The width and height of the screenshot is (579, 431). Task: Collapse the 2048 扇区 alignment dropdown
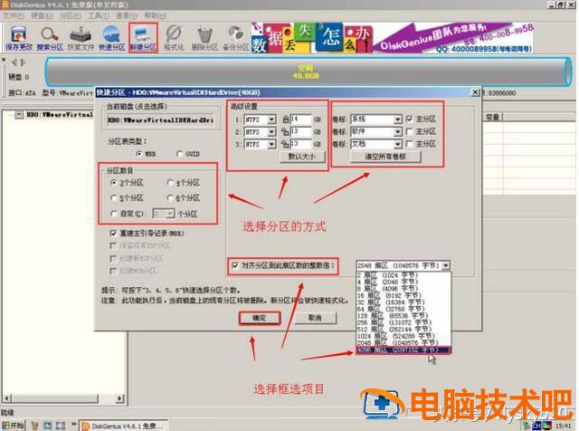pos(446,265)
